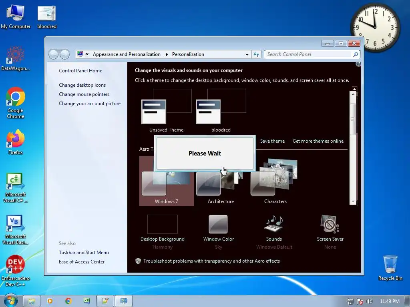The width and height of the screenshot is (410, 307).
Task: Open the volume speaker tray icon
Action: point(370,301)
